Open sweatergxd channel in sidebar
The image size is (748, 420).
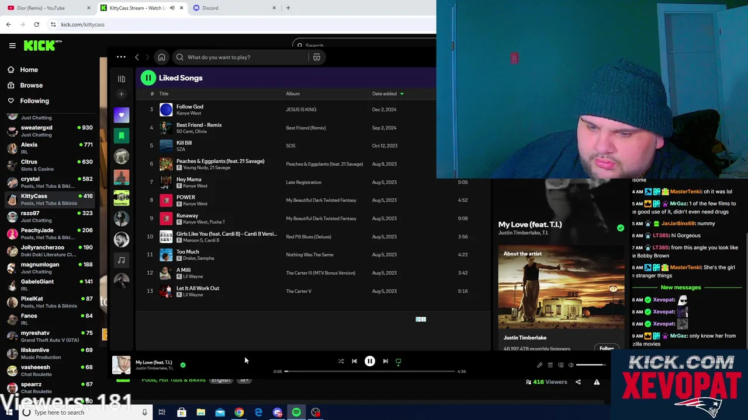pyautogui.click(x=49, y=131)
